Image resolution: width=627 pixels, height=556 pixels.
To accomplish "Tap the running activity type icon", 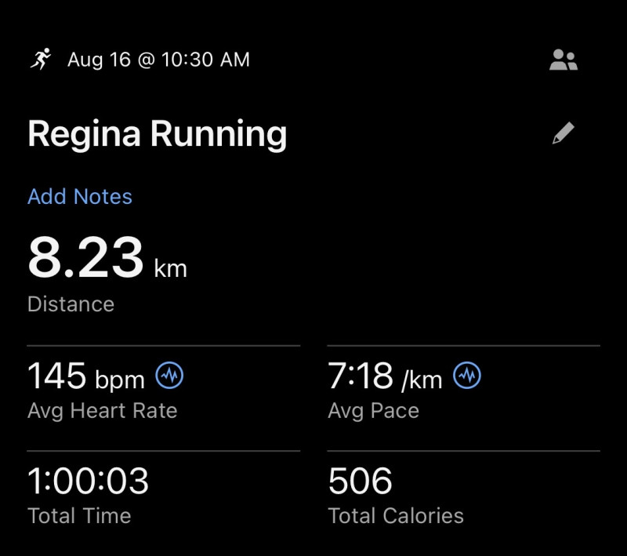I will point(41,59).
